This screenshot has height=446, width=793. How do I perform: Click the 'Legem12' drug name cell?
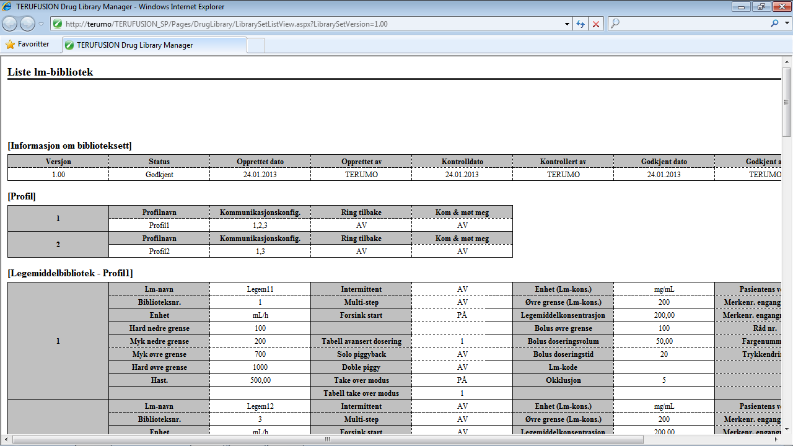tap(260, 406)
